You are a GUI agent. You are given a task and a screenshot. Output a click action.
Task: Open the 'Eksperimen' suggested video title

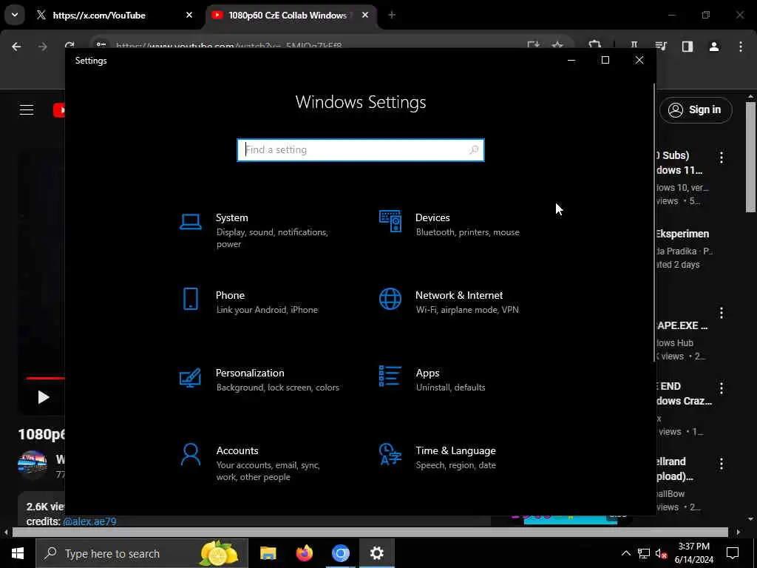682,234
